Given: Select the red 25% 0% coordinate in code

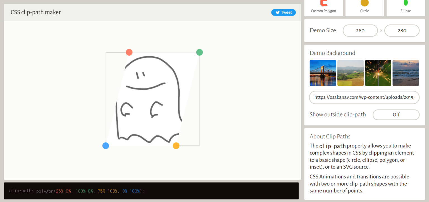Looking at the screenshot, I should coord(63,191).
